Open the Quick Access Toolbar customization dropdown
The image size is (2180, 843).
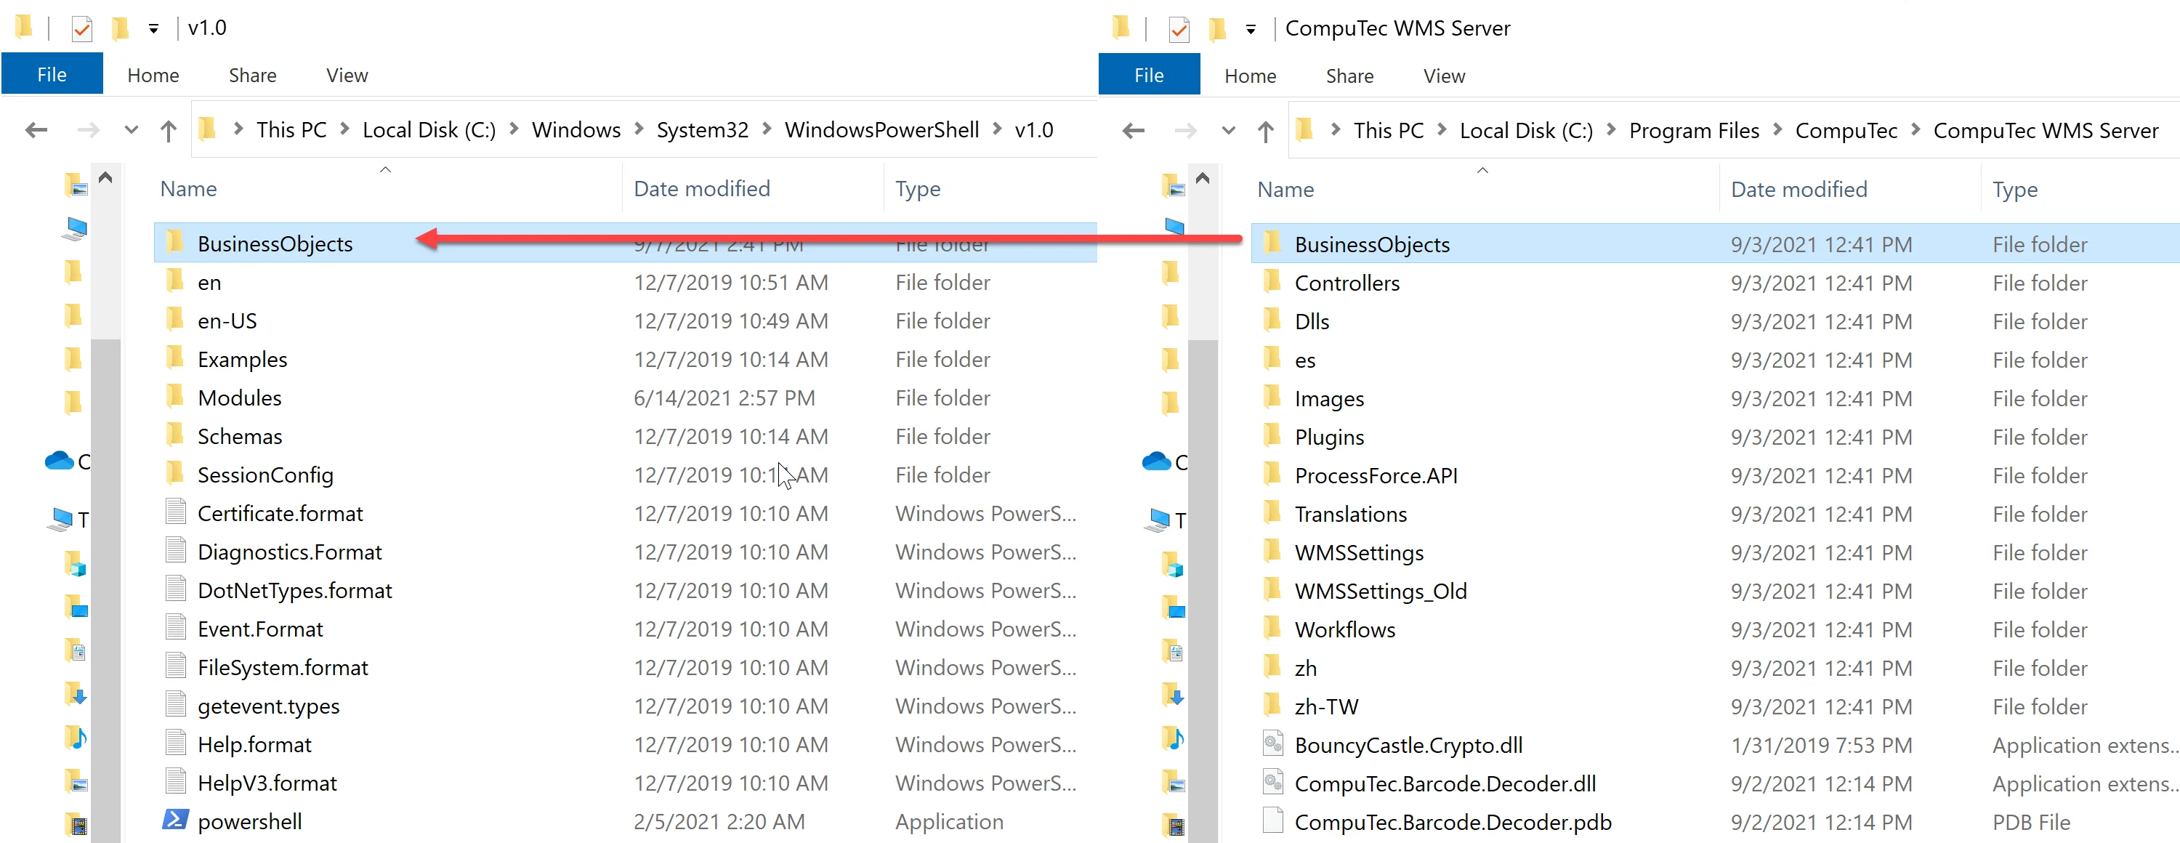pos(153,28)
